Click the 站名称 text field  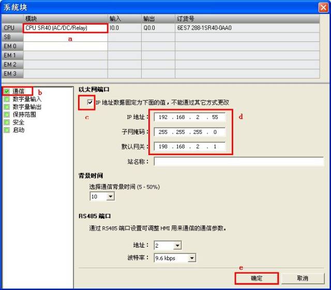click(x=238, y=162)
